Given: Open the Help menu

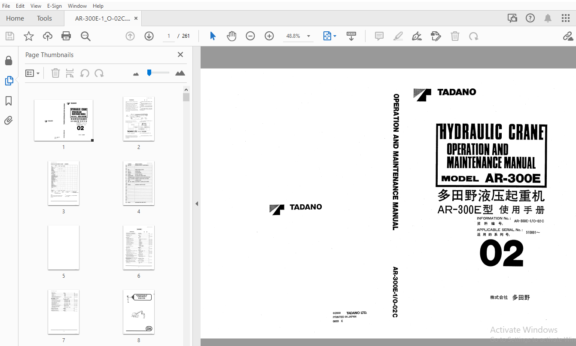Looking at the screenshot, I should [98, 6].
